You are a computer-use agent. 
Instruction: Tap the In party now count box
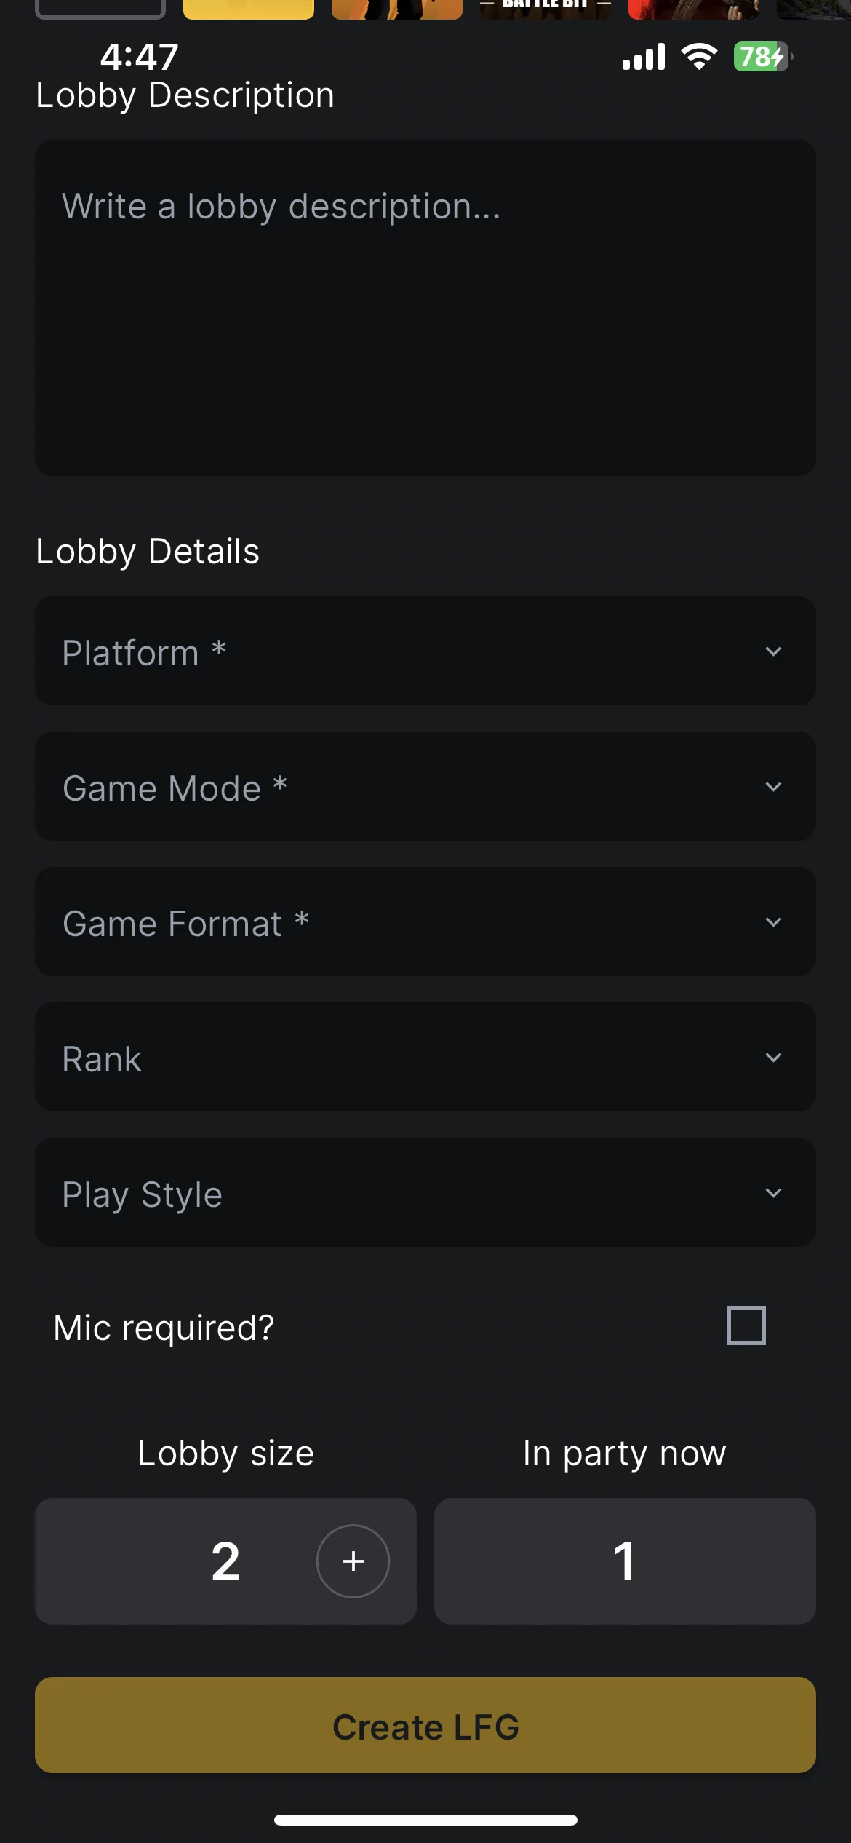point(625,1561)
